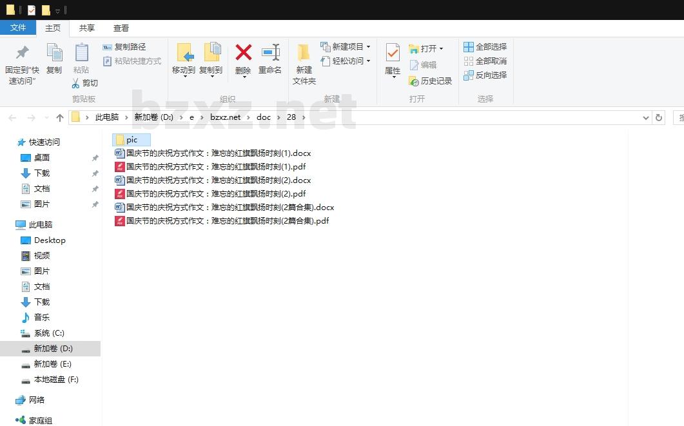
Task: Select drive E: in navigation pane
Action: [52, 364]
